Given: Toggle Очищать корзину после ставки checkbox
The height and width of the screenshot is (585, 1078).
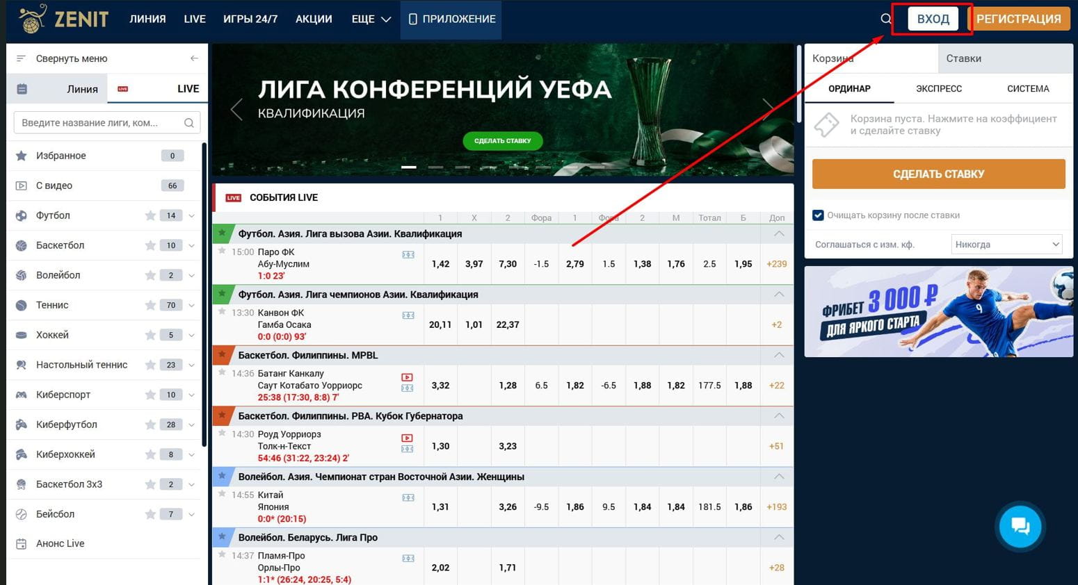Looking at the screenshot, I should click(x=818, y=215).
